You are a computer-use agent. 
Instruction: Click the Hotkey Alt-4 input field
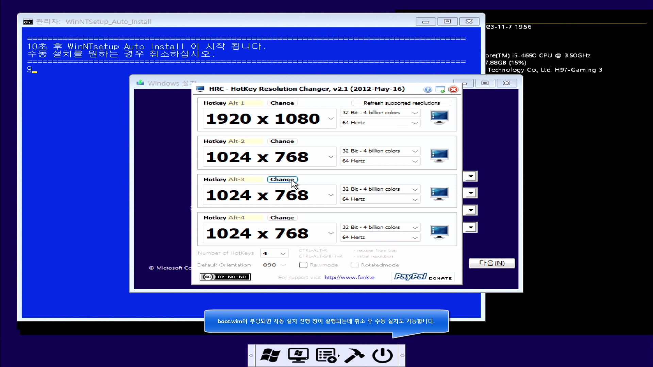(244, 218)
